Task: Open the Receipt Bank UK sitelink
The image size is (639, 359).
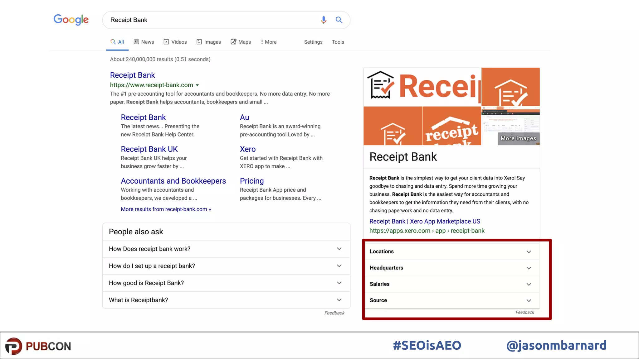Action: coord(149,149)
